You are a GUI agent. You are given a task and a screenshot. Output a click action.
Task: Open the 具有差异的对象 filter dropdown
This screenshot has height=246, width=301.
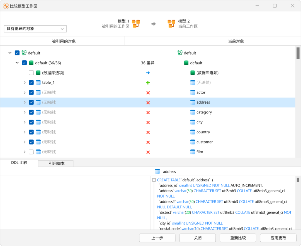35,29
